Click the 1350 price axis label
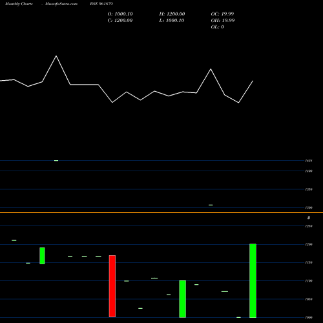The height and width of the screenshot is (323, 323). tap(309, 189)
